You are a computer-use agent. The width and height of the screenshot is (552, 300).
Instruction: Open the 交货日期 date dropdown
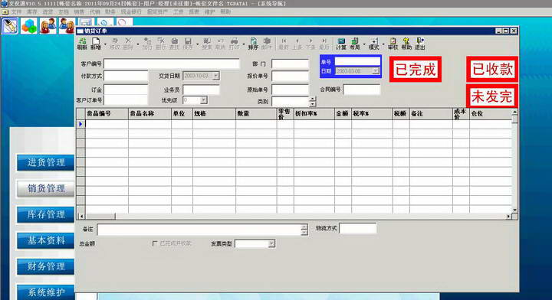click(215, 76)
